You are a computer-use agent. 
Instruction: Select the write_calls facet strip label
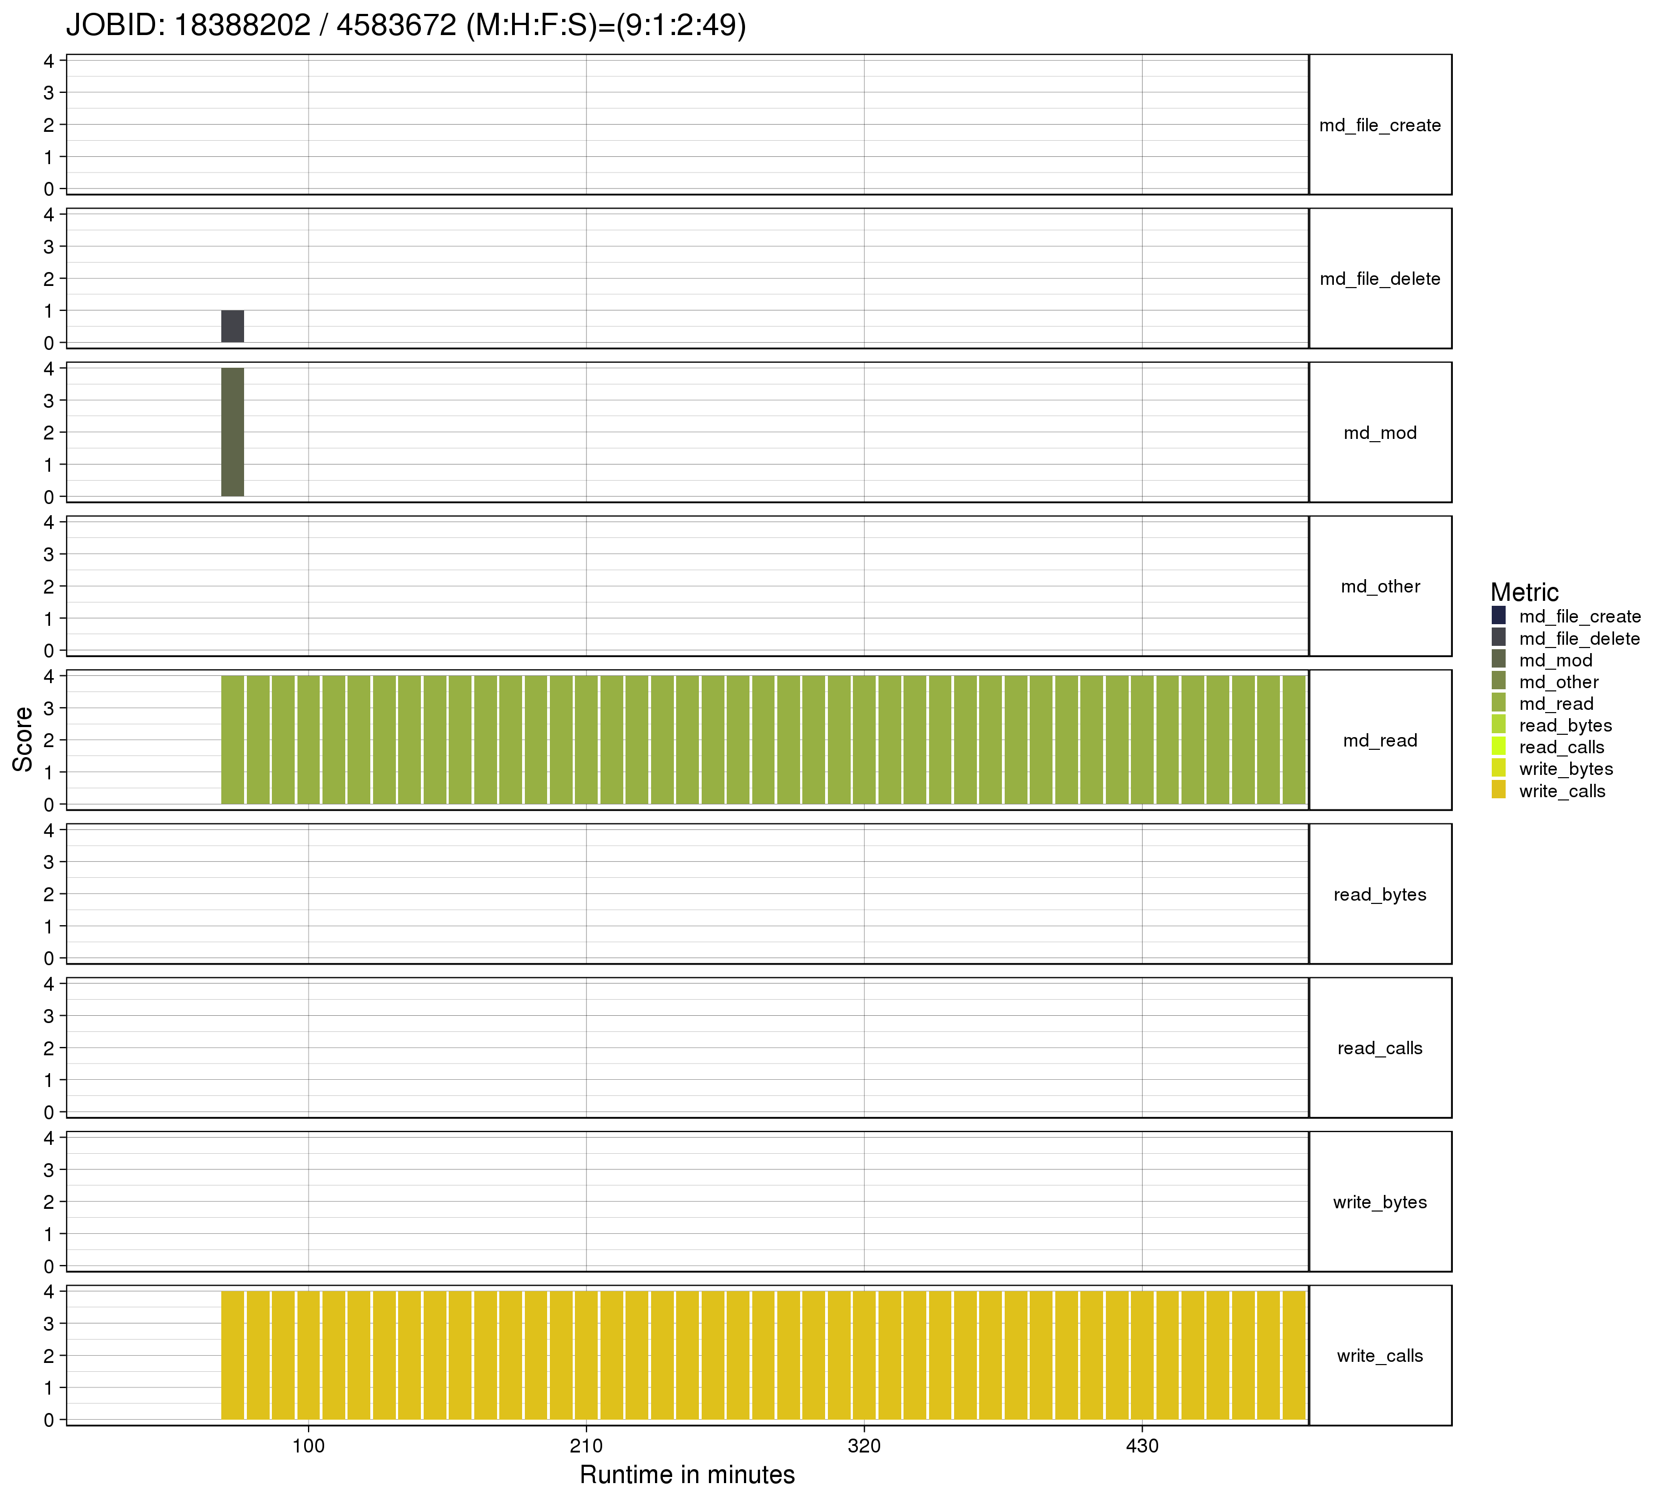tap(1379, 1355)
